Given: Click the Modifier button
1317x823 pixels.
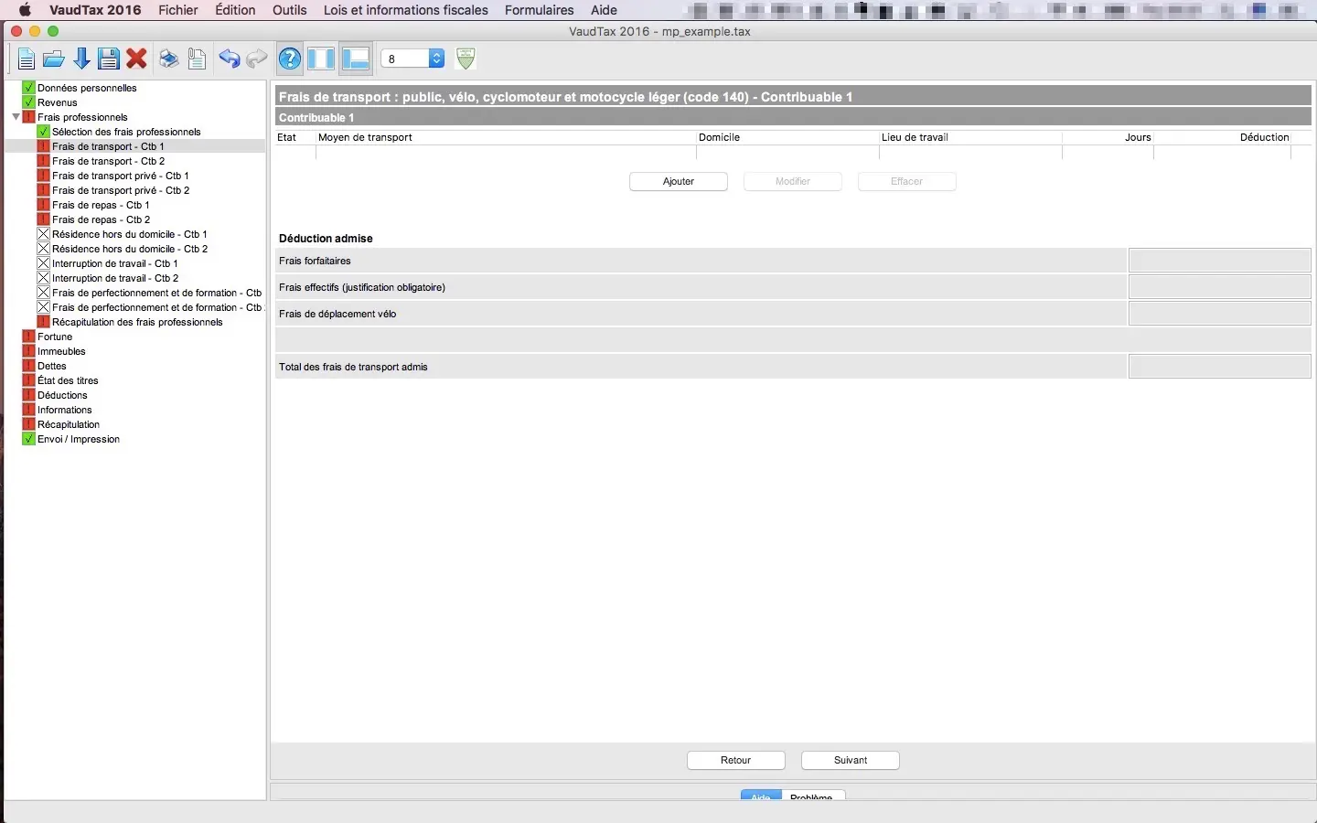Looking at the screenshot, I should tap(793, 181).
